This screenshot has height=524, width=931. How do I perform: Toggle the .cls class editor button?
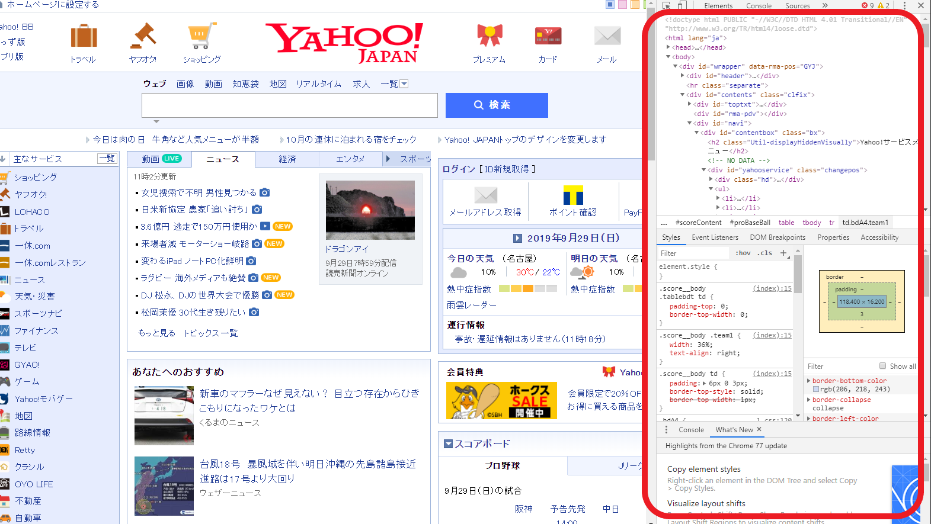pyautogui.click(x=765, y=253)
